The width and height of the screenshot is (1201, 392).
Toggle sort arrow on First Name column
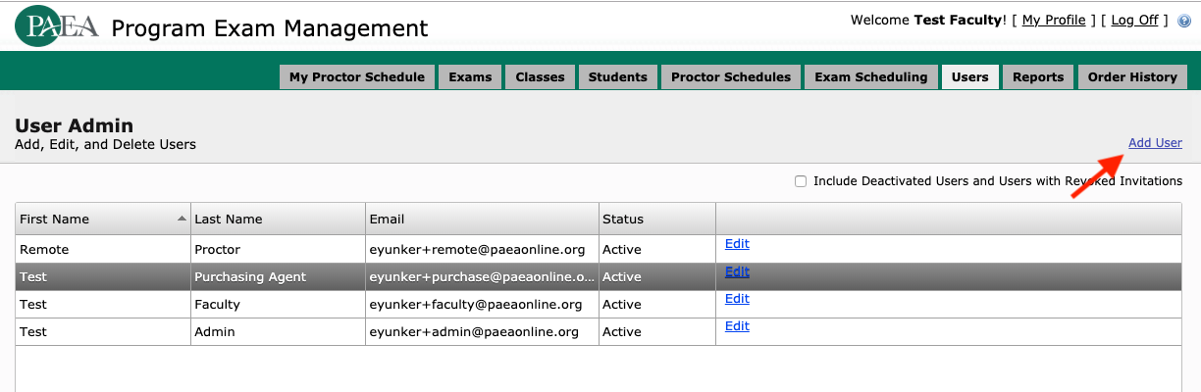[182, 219]
